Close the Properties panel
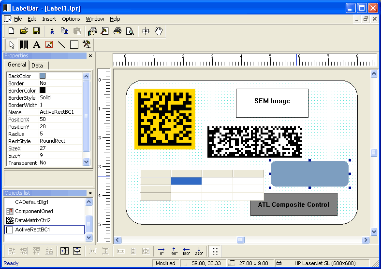 click(x=90, y=56)
